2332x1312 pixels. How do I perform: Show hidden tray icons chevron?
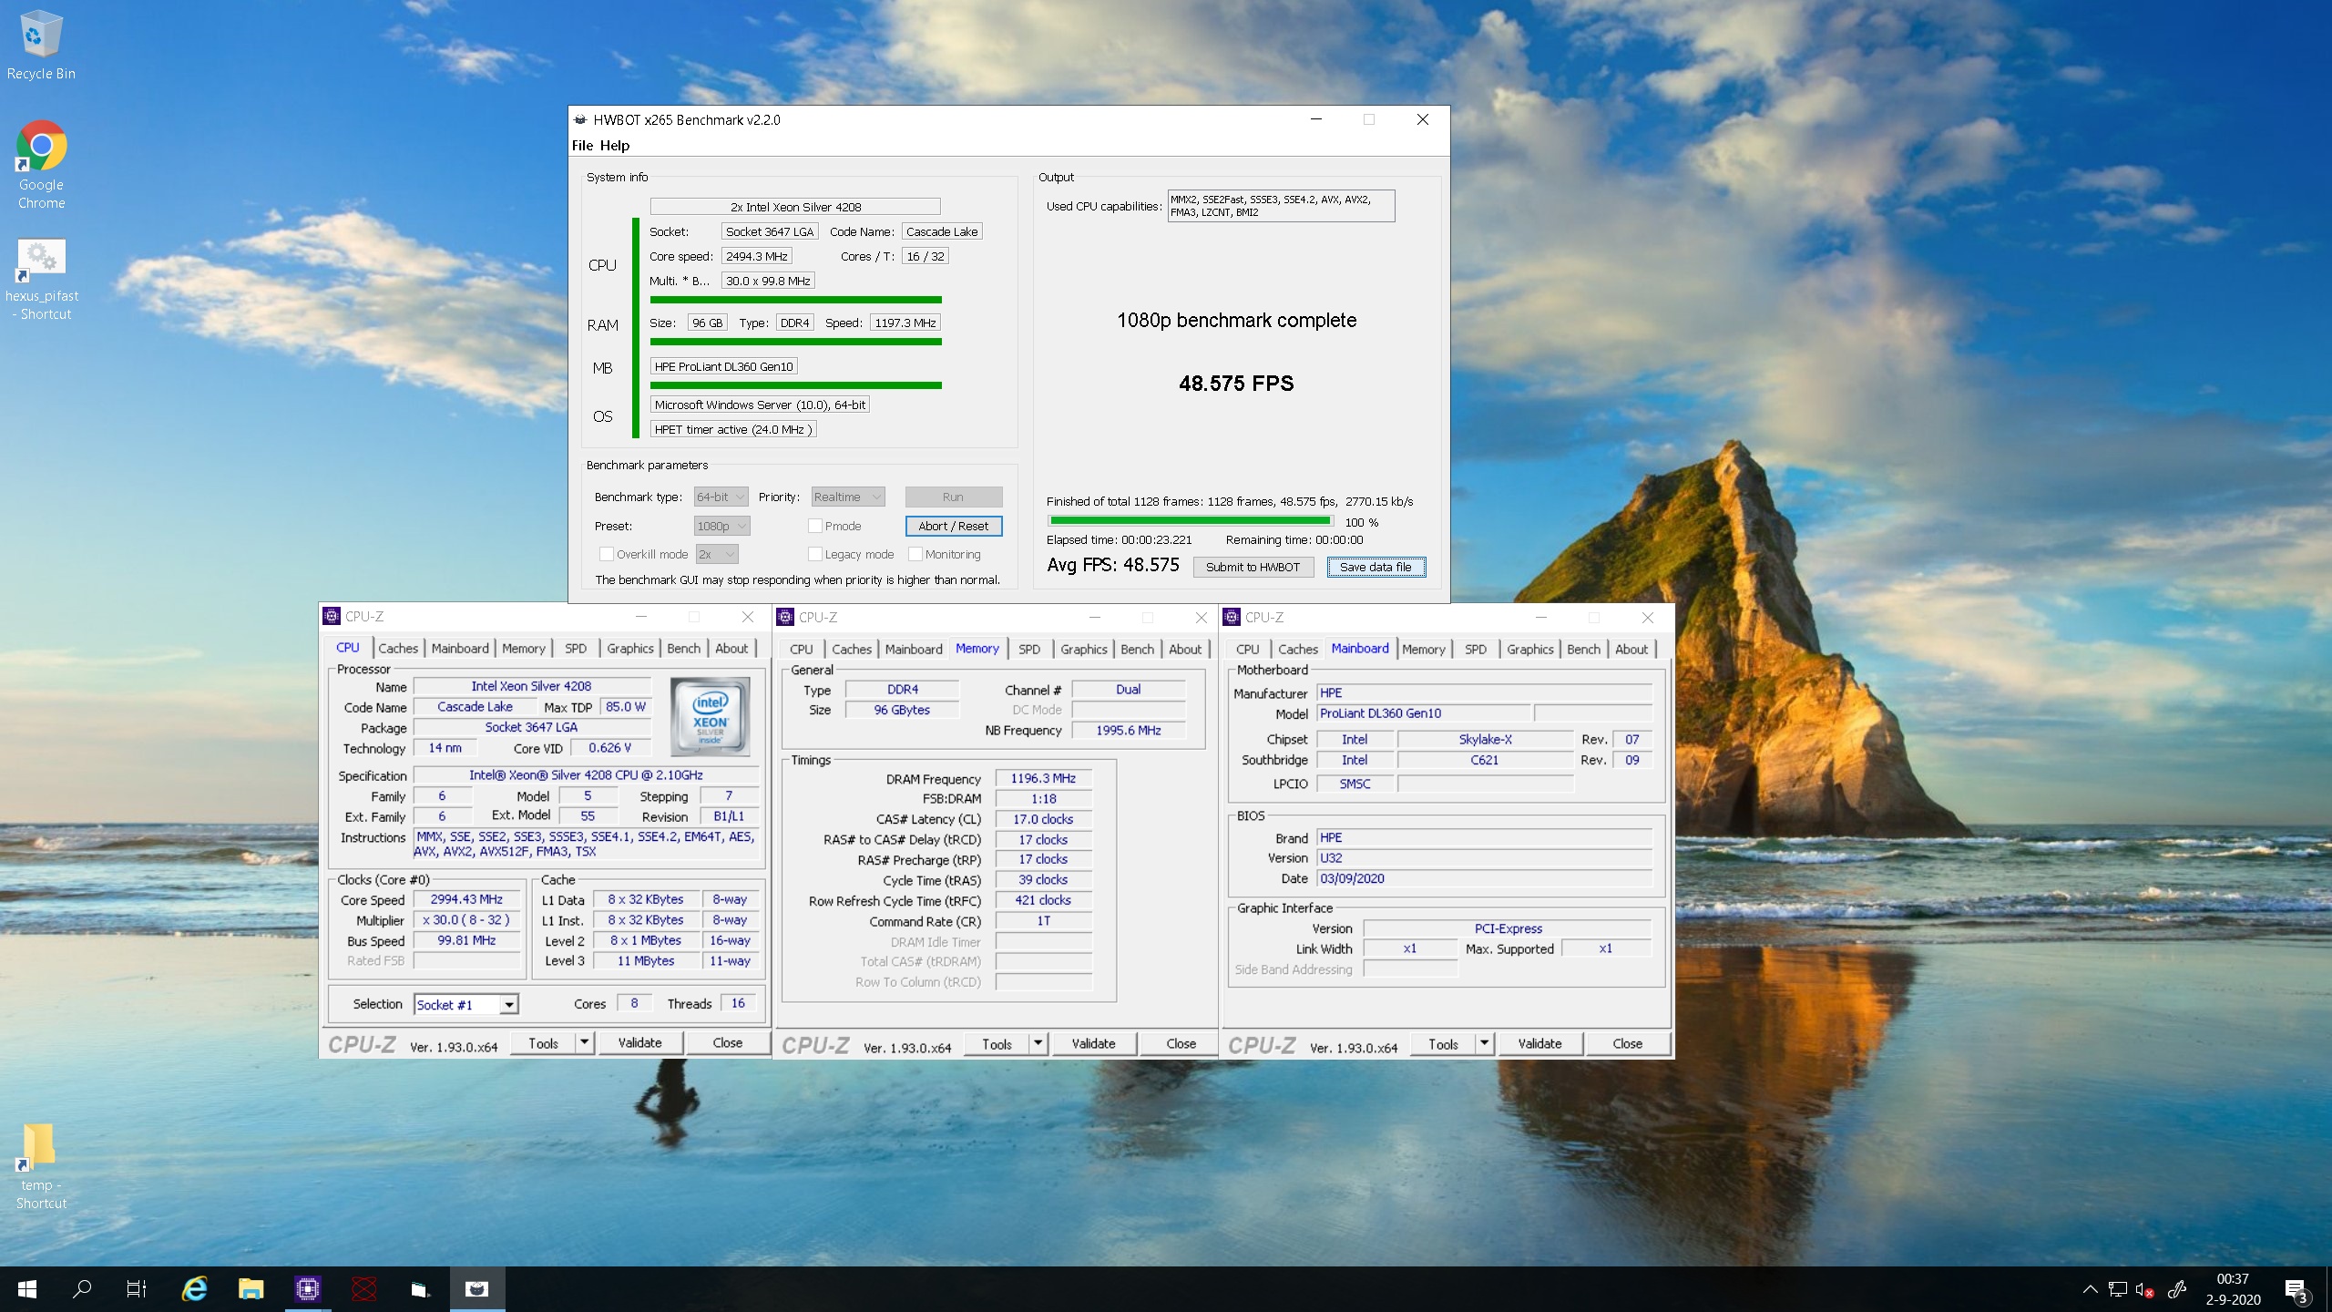tap(2090, 1289)
